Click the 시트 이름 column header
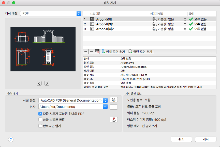The width and height of the screenshot is (220, 147). 119,14
